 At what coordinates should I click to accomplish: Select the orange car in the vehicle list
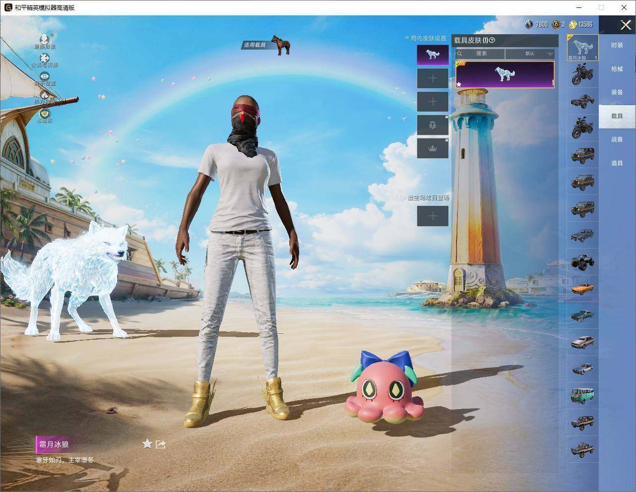(583, 289)
